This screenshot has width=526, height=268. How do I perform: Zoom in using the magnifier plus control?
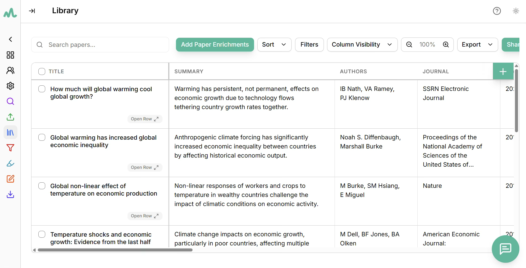(x=446, y=44)
